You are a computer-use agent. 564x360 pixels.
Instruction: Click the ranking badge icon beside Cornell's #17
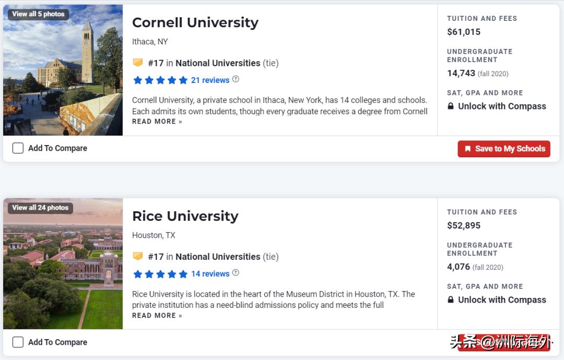point(138,63)
